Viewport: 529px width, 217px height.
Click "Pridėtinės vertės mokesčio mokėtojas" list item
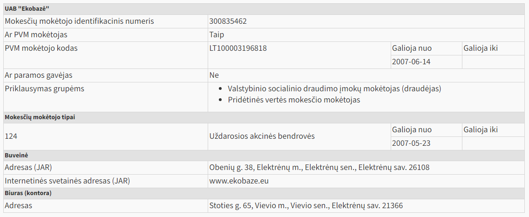294,100
